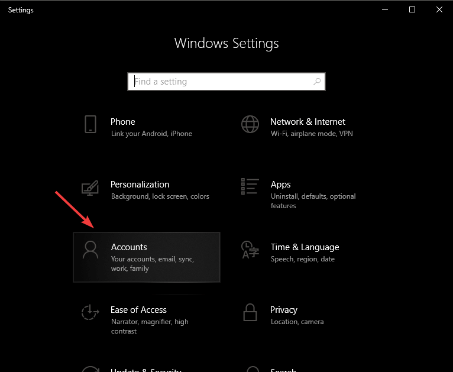Click 'Background, lock screen, colors' description
453x372 pixels.
coord(160,196)
